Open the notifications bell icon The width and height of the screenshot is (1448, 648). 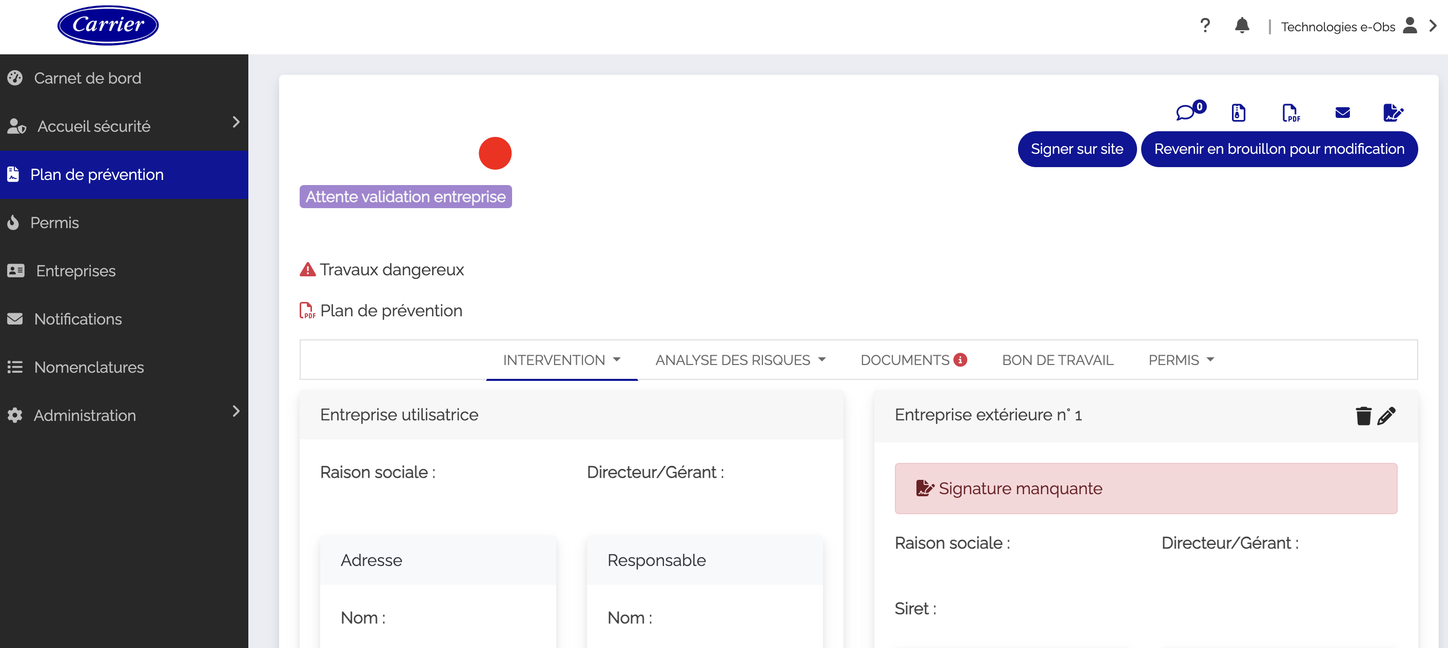[1242, 26]
